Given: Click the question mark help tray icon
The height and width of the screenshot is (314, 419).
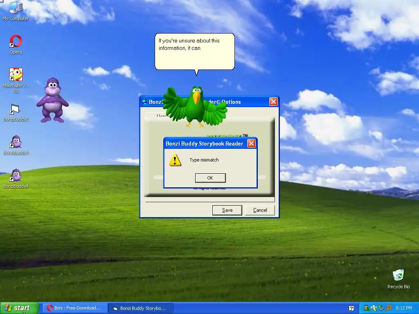Looking at the screenshot, I should click(x=351, y=308).
